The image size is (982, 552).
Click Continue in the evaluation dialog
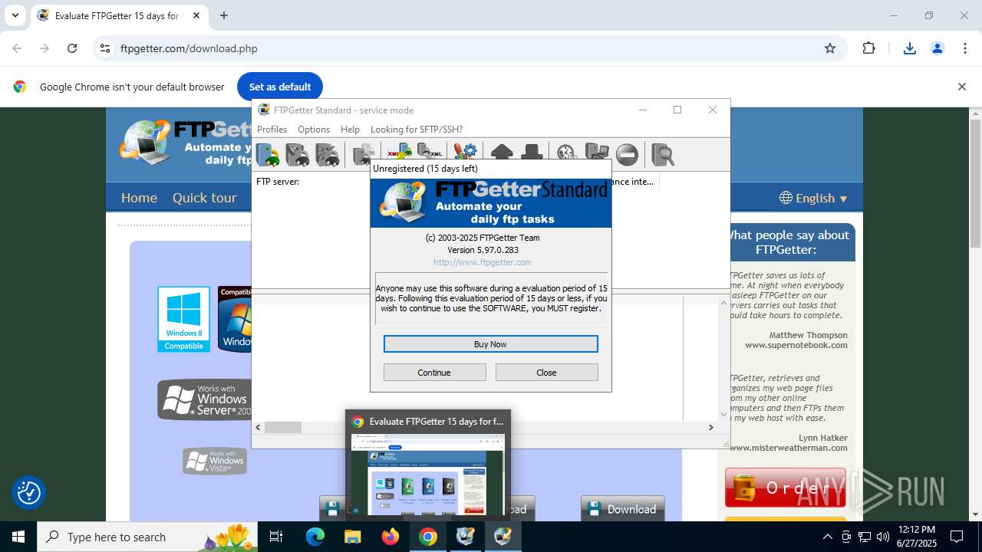coord(434,373)
